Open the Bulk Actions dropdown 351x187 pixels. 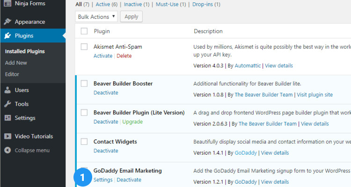click(96, 17)
